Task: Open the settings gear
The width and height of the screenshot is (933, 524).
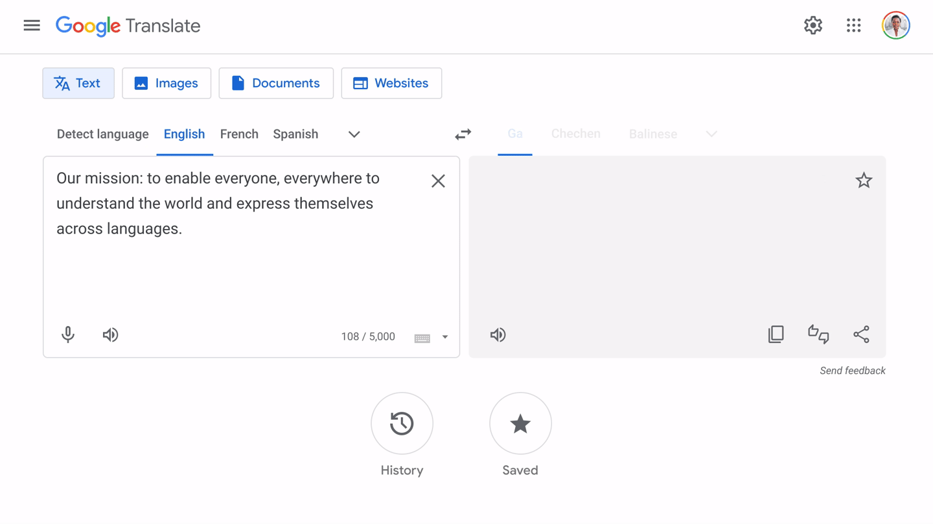Action: [x=813, y=25]
